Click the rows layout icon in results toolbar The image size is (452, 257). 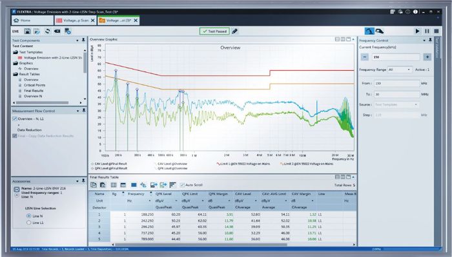pyautogui.click(x=114, y=185)
